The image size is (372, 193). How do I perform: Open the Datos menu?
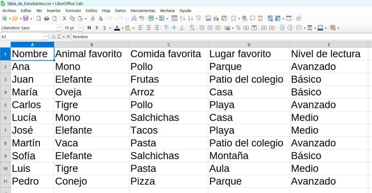pos(121,11)
